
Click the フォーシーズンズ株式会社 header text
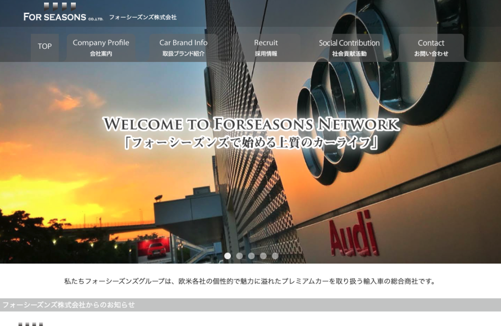(x=142, y=17)
